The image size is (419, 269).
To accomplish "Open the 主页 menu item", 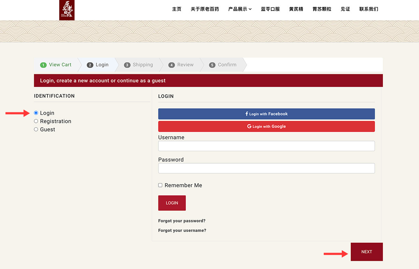I will (x=177, y=9).
